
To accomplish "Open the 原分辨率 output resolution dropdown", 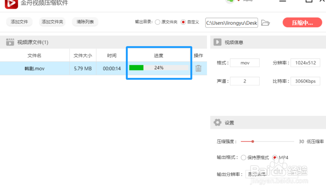I will (x=257, y=174).
